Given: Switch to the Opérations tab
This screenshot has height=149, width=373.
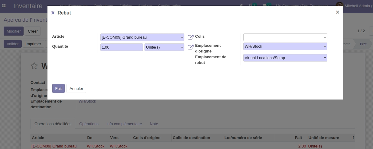Looking at the screenshot, I should point(89,124).
